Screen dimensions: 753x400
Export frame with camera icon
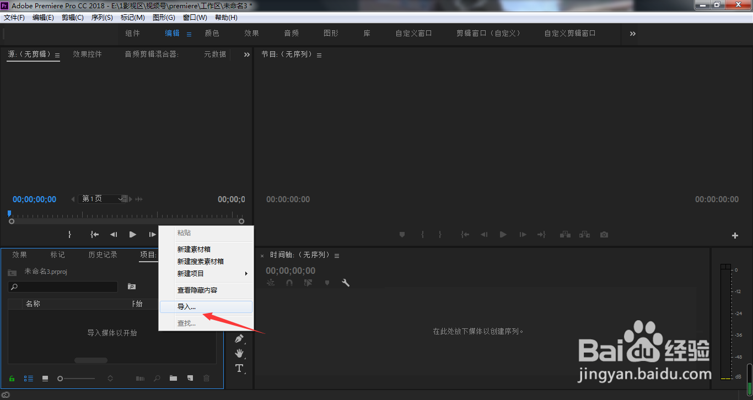pos(604,234)
